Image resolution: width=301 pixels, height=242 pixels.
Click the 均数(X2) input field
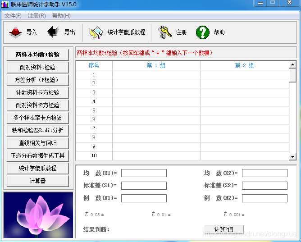point(265,173)
